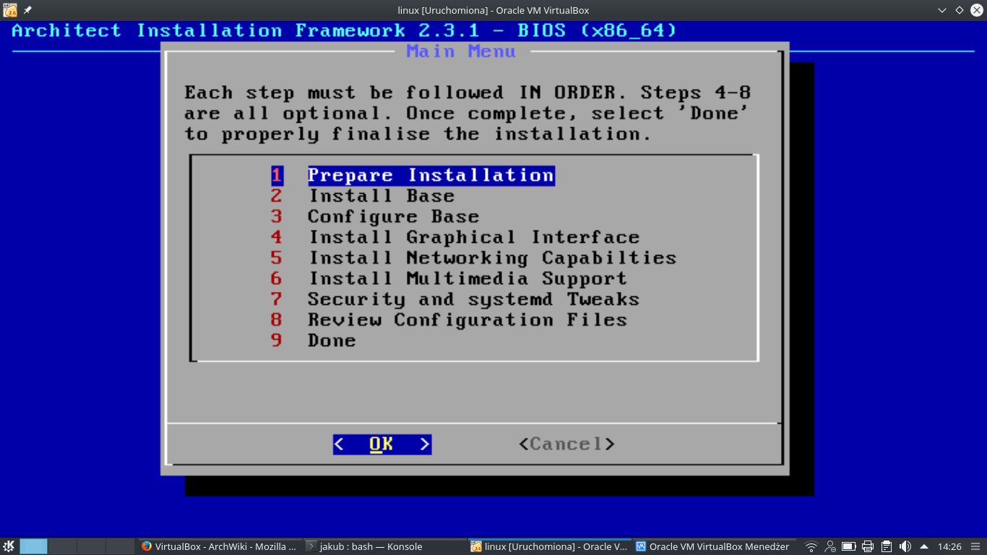Click the Main Menu dialog title
The width and height of the screenshot is (987, 555).
[461, 51]
